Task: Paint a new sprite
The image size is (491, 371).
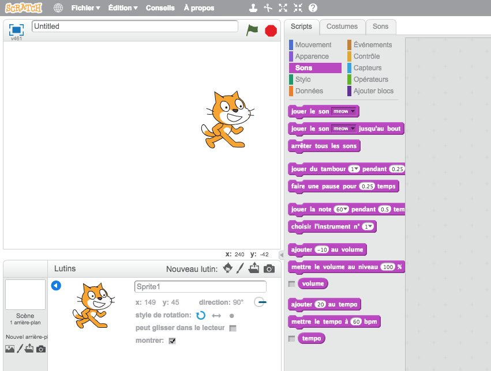Action: (240, 268)
